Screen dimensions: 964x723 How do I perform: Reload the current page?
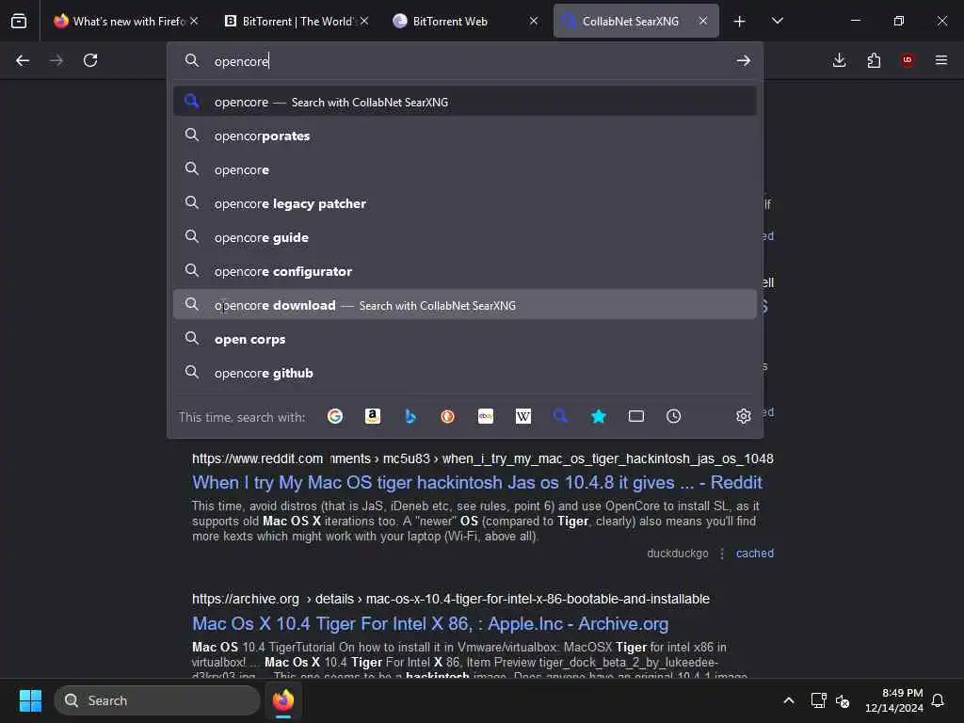tap(90, 60)
